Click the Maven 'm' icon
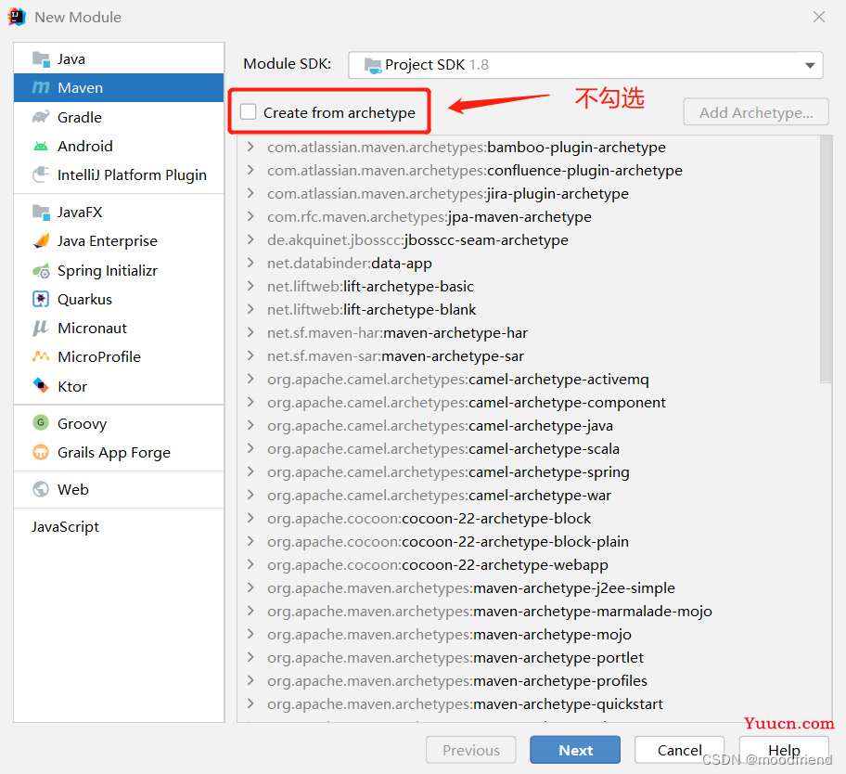 [41, 87]
